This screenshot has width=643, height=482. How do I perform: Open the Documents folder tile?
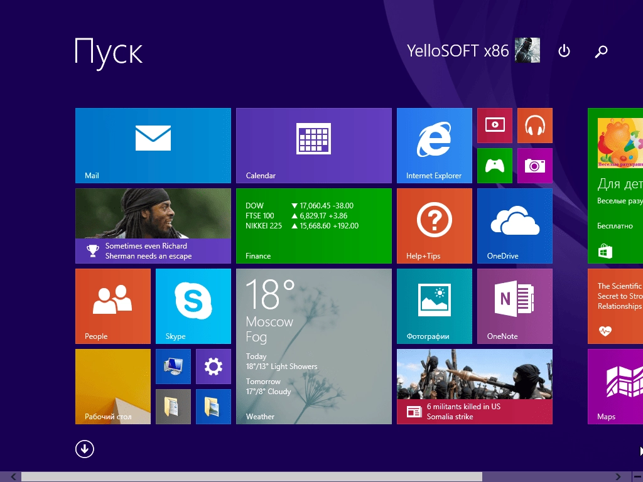point(173,407)
